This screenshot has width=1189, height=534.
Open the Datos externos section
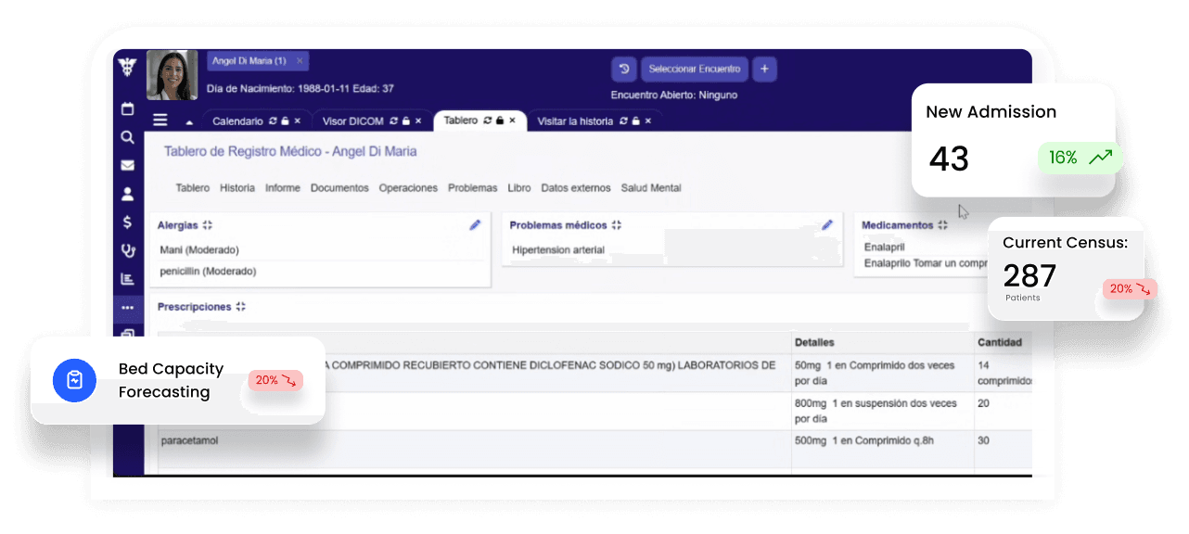(x=576, y=187)
